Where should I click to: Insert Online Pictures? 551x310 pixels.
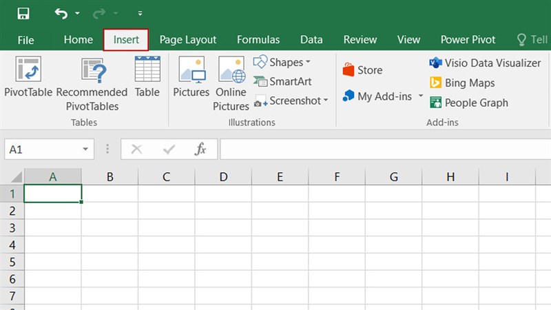(231, 83)
